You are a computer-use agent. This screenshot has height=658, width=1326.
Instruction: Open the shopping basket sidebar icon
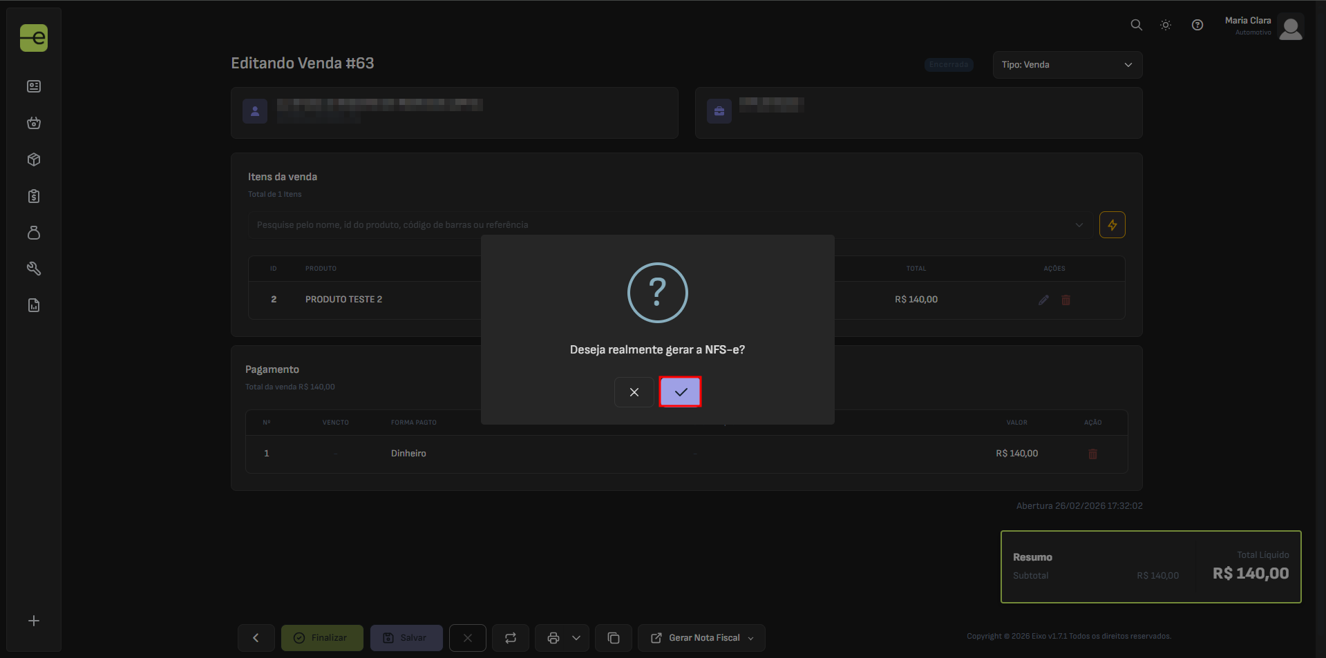[34, 123]
